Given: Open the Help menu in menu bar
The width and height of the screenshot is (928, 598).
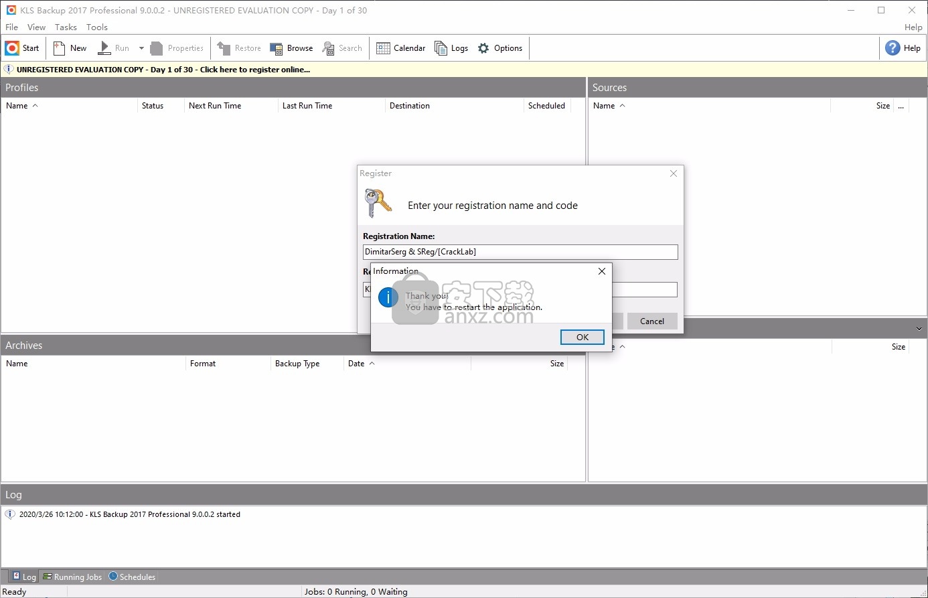Looking at the screenshot, I should [913, 27].
